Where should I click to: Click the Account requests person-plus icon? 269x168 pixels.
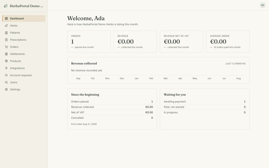[x=6, y=75]
